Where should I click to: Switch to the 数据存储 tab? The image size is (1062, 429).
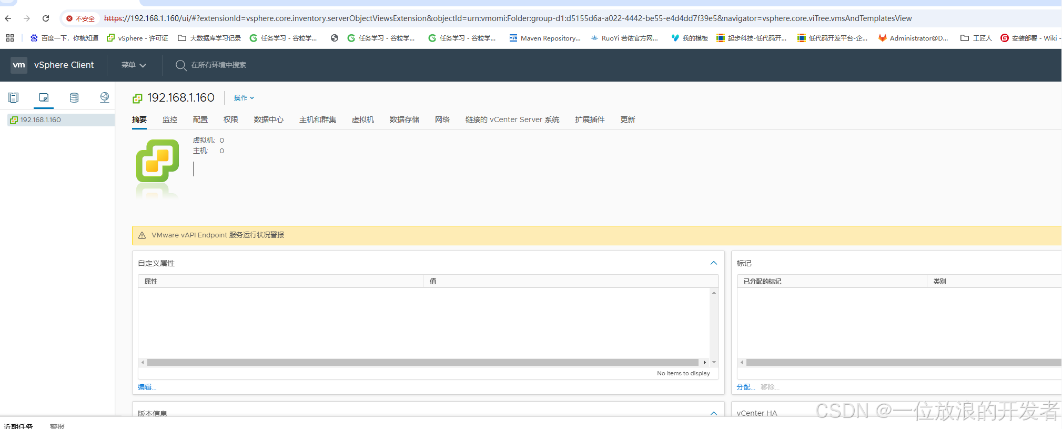[x=404, y=120]
